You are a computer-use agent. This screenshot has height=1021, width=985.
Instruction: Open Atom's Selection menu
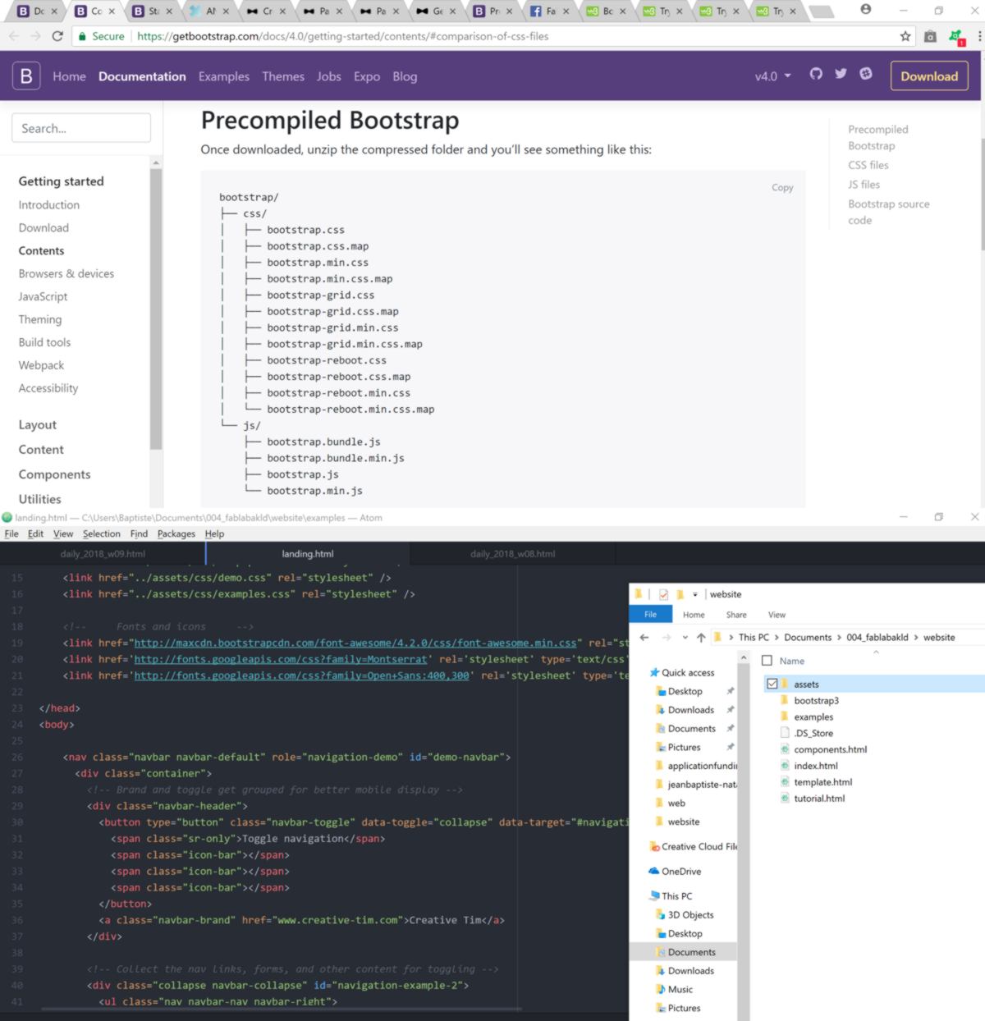pyautogui.click(x=102, y=533)
